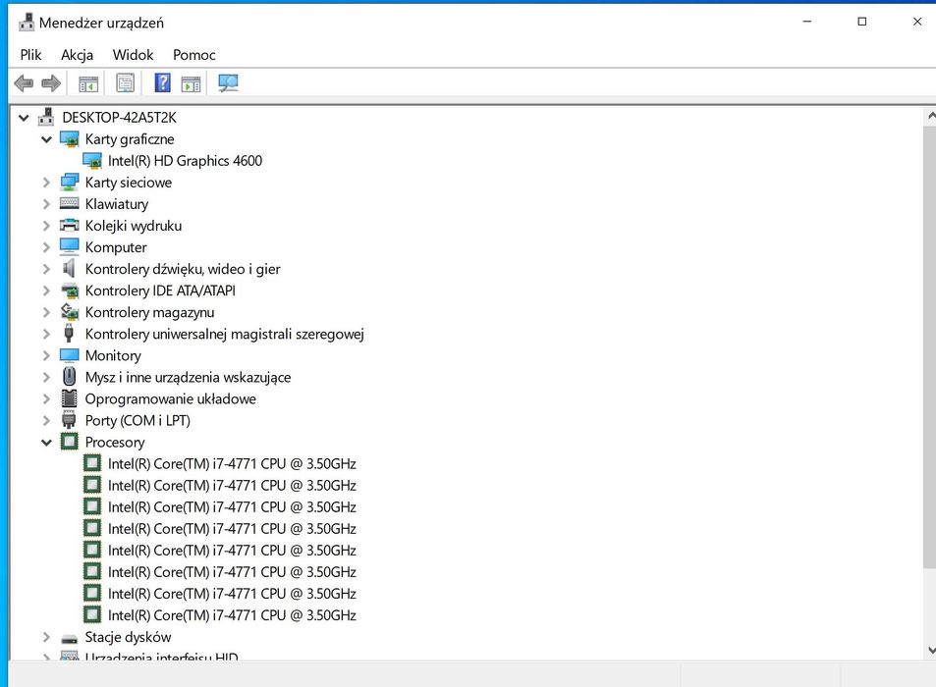Expand the Kontrolery magazynu category
This screenshot has width=936, height=687.
tap(46, 312)
